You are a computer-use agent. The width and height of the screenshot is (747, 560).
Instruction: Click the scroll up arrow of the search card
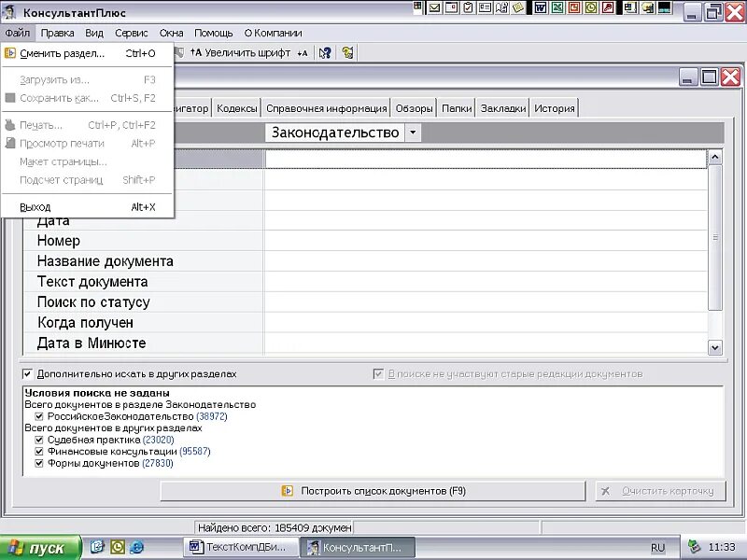[x=714, y=157]
